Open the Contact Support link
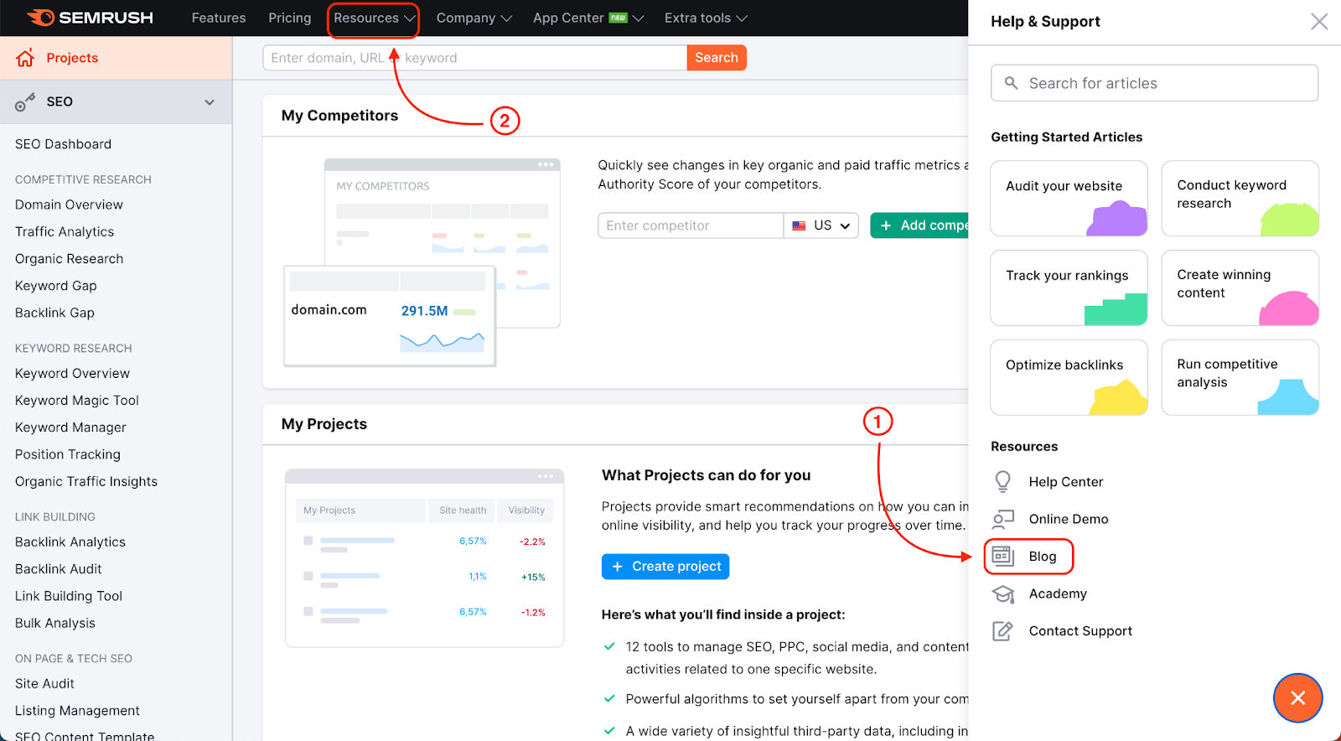 tap(1080, 631)
